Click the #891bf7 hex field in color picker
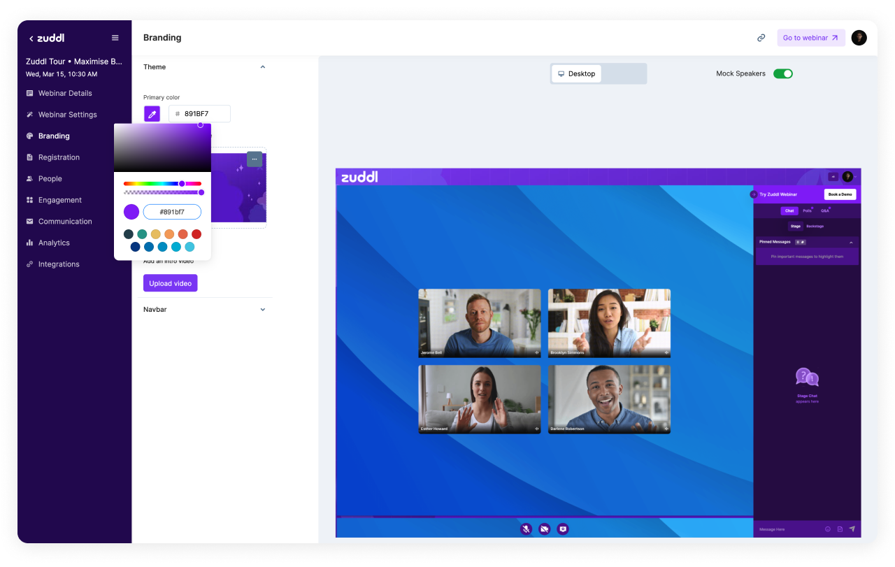 (172, 212)
